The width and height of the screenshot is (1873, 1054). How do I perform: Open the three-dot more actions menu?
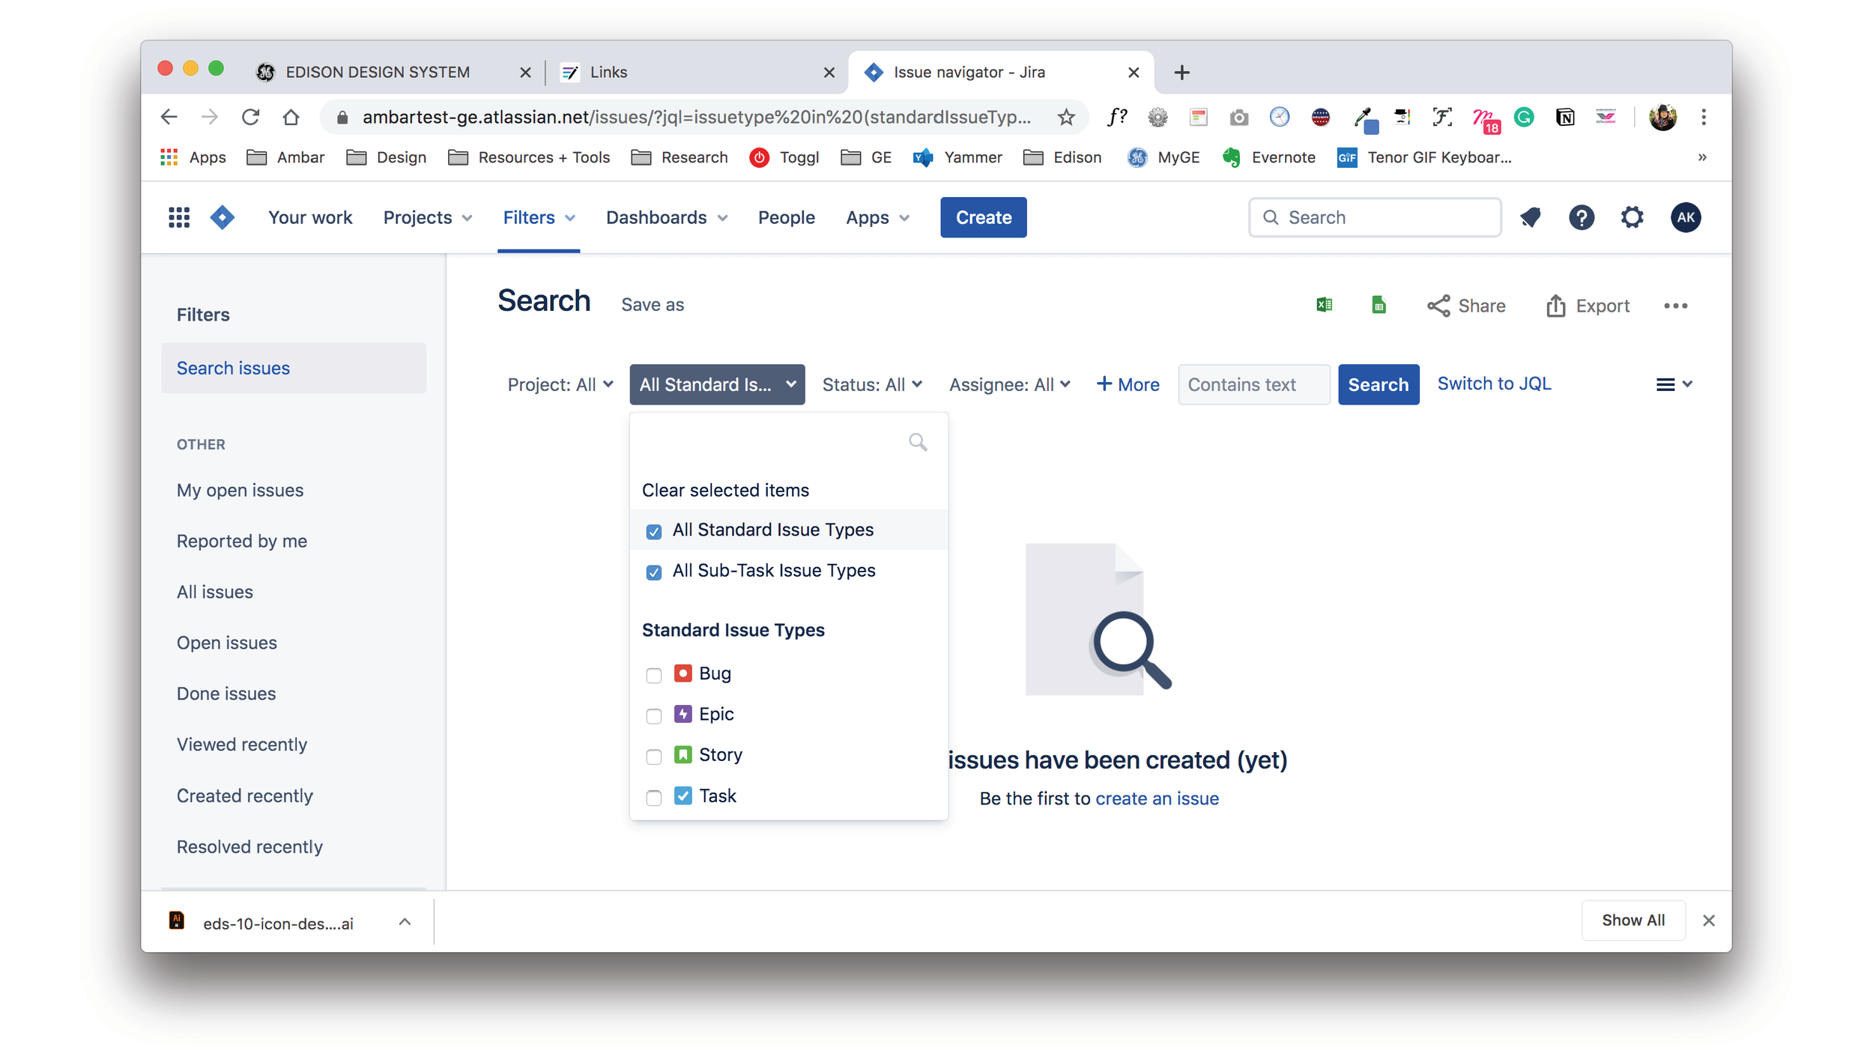[1675, 306]
